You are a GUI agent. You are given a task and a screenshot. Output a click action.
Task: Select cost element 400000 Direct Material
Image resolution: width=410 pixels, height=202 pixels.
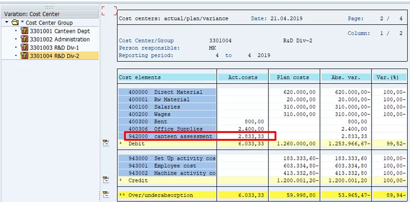tap(167, 92)
